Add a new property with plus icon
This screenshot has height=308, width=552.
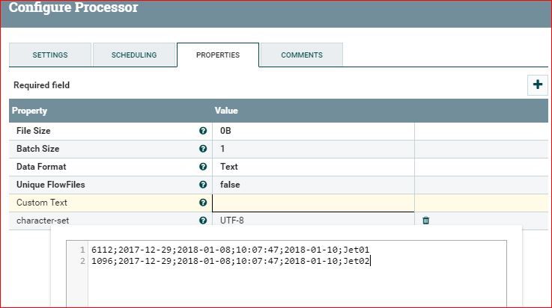537,84
